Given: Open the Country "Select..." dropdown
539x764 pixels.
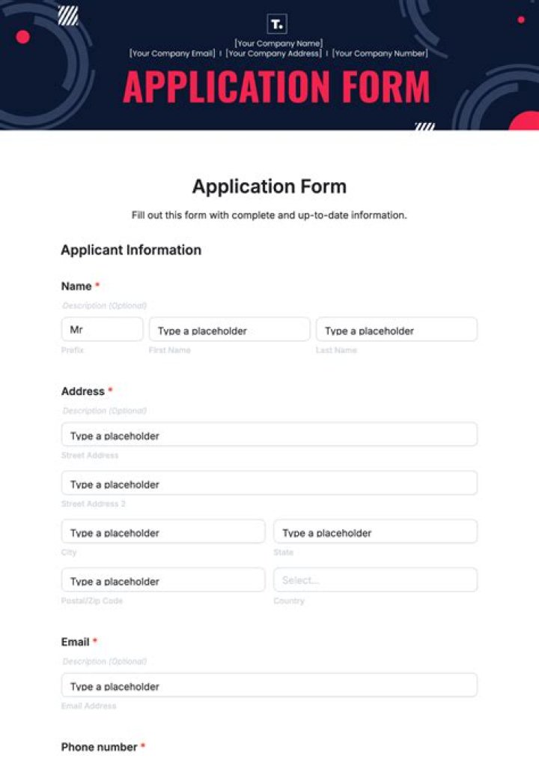Looking at the screenshot, I should pos(374,580).
